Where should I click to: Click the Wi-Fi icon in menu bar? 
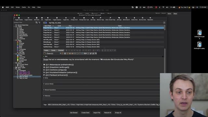click(163, 7)
